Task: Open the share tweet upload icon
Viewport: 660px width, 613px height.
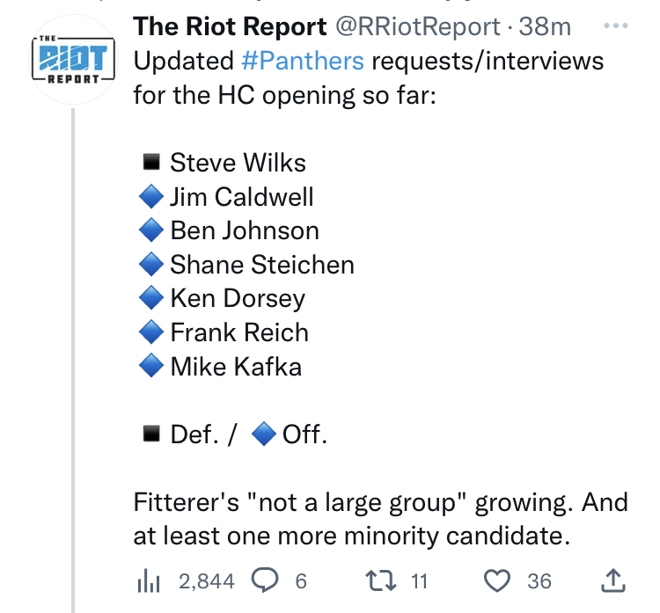Action: pos(613,580)
